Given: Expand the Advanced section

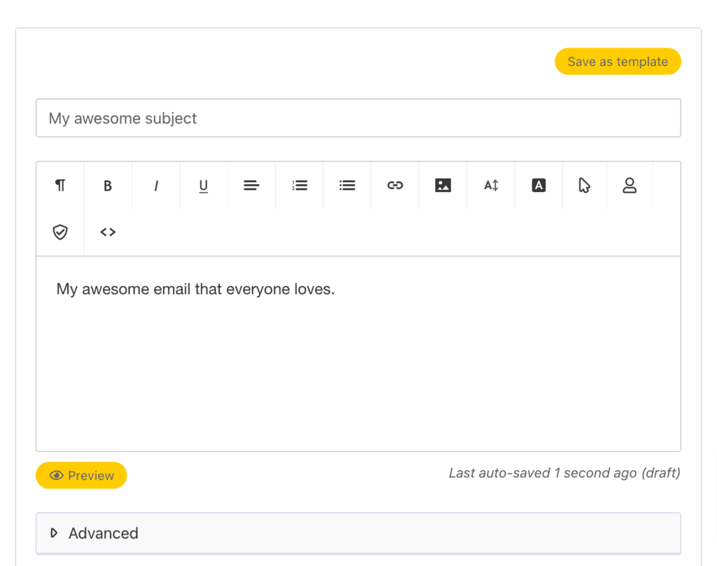Looking at the screenshot, I should [103, 533].
